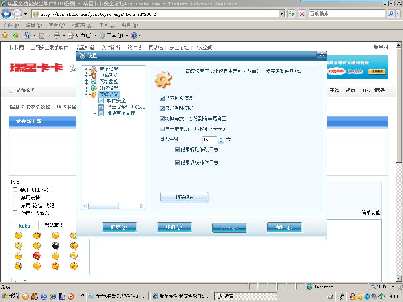Open the 查看(V) menu

(57, 25)
